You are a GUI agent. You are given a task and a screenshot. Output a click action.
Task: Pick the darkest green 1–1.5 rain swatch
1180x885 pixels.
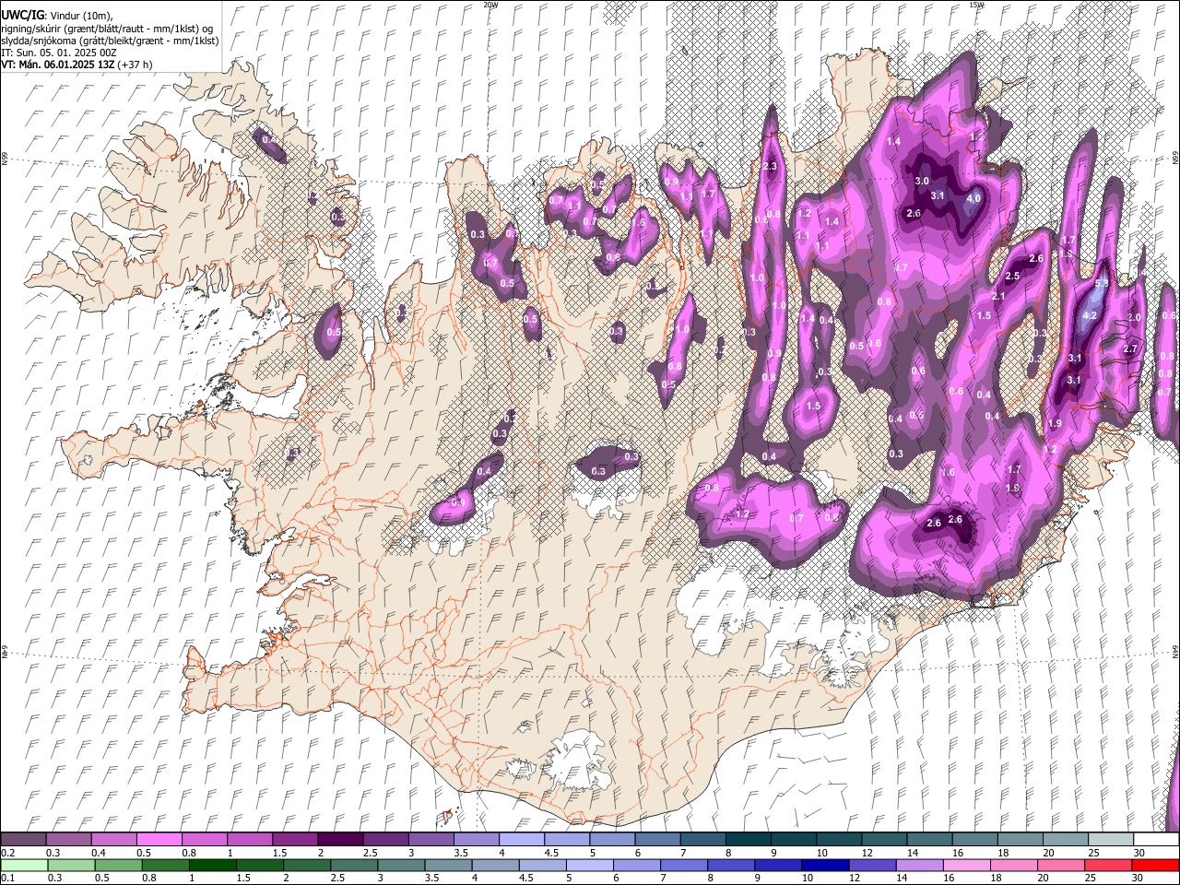coord(212,866)
